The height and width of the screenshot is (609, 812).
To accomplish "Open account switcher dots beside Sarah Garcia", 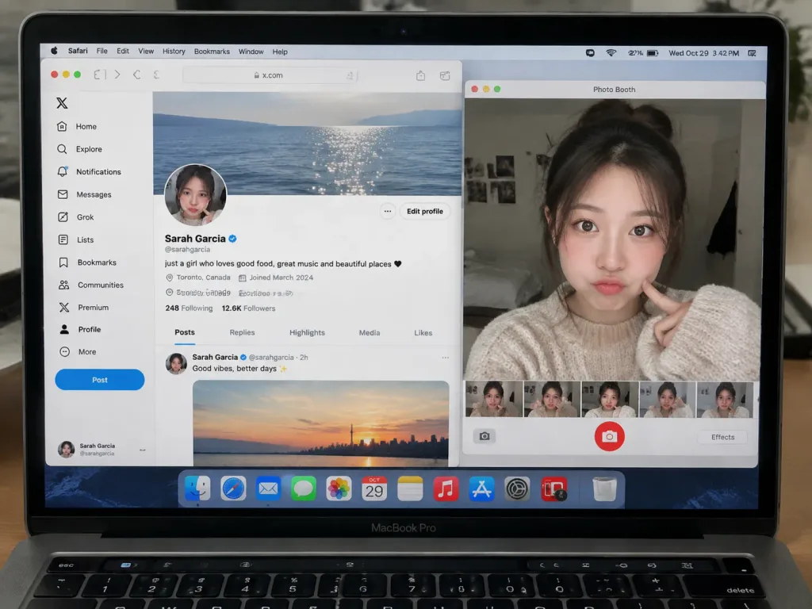I will [x=143, y=450].
